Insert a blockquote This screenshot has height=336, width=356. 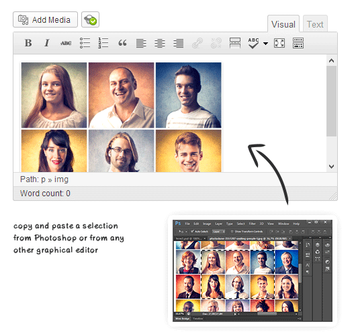tap(122, 43)
